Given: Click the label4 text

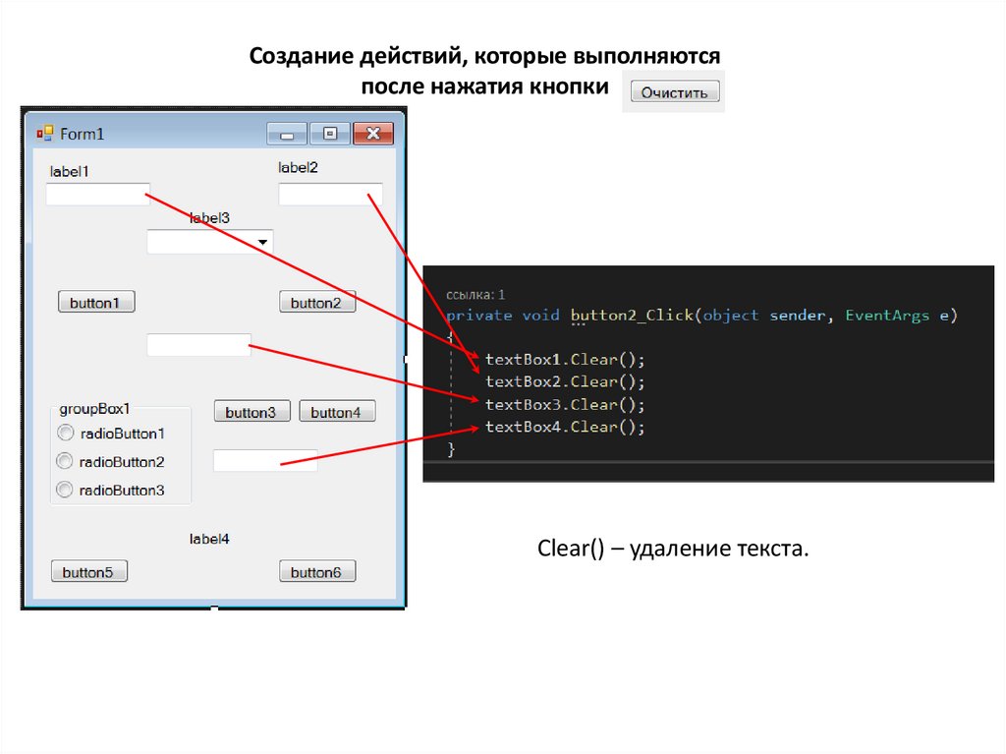Looking at the screenshot, I should point(209,539).
